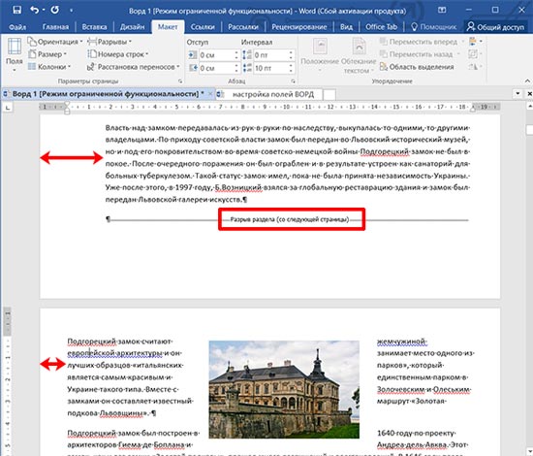Image resolution: width=533 pixels, height=456 pixels.
Task: Collapse the ribbon with the chevron arrow
Action: 527,81
